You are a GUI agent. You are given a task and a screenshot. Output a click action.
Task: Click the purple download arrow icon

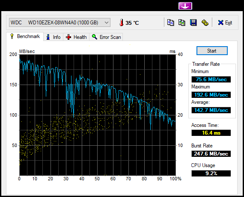point(185,6)
